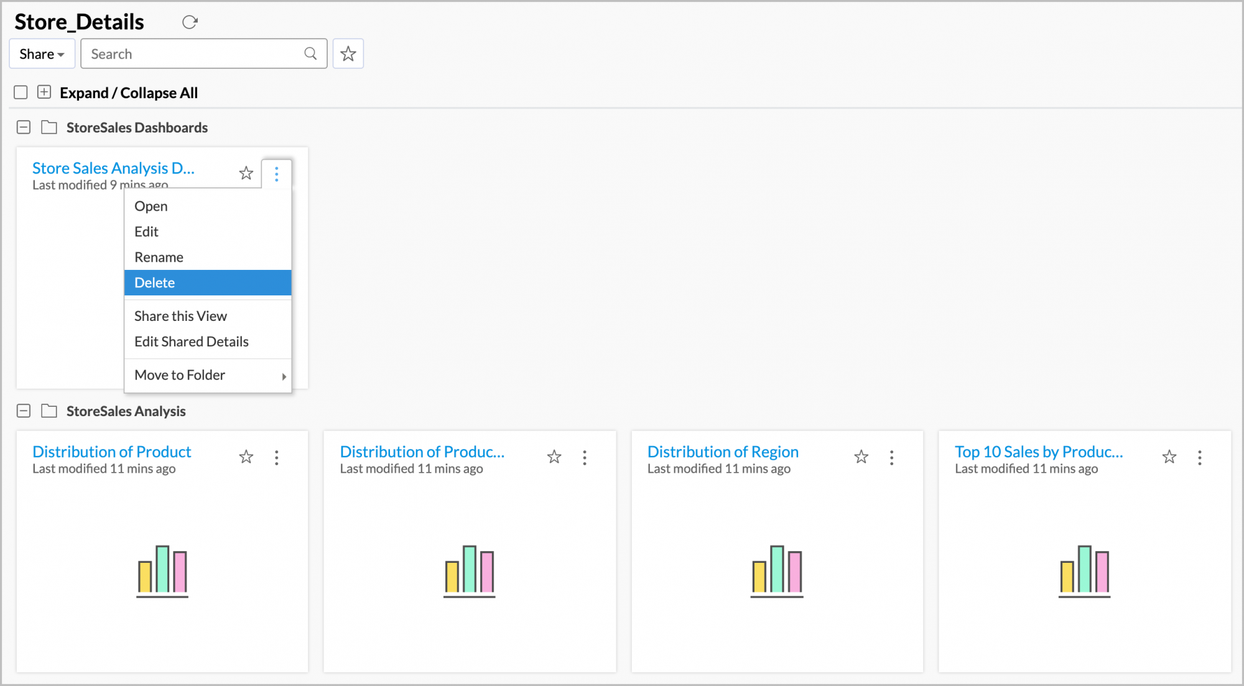The image size is (1244, 686).
Task: Choose Edit Shared Details
Action: [x=208, y=341]
